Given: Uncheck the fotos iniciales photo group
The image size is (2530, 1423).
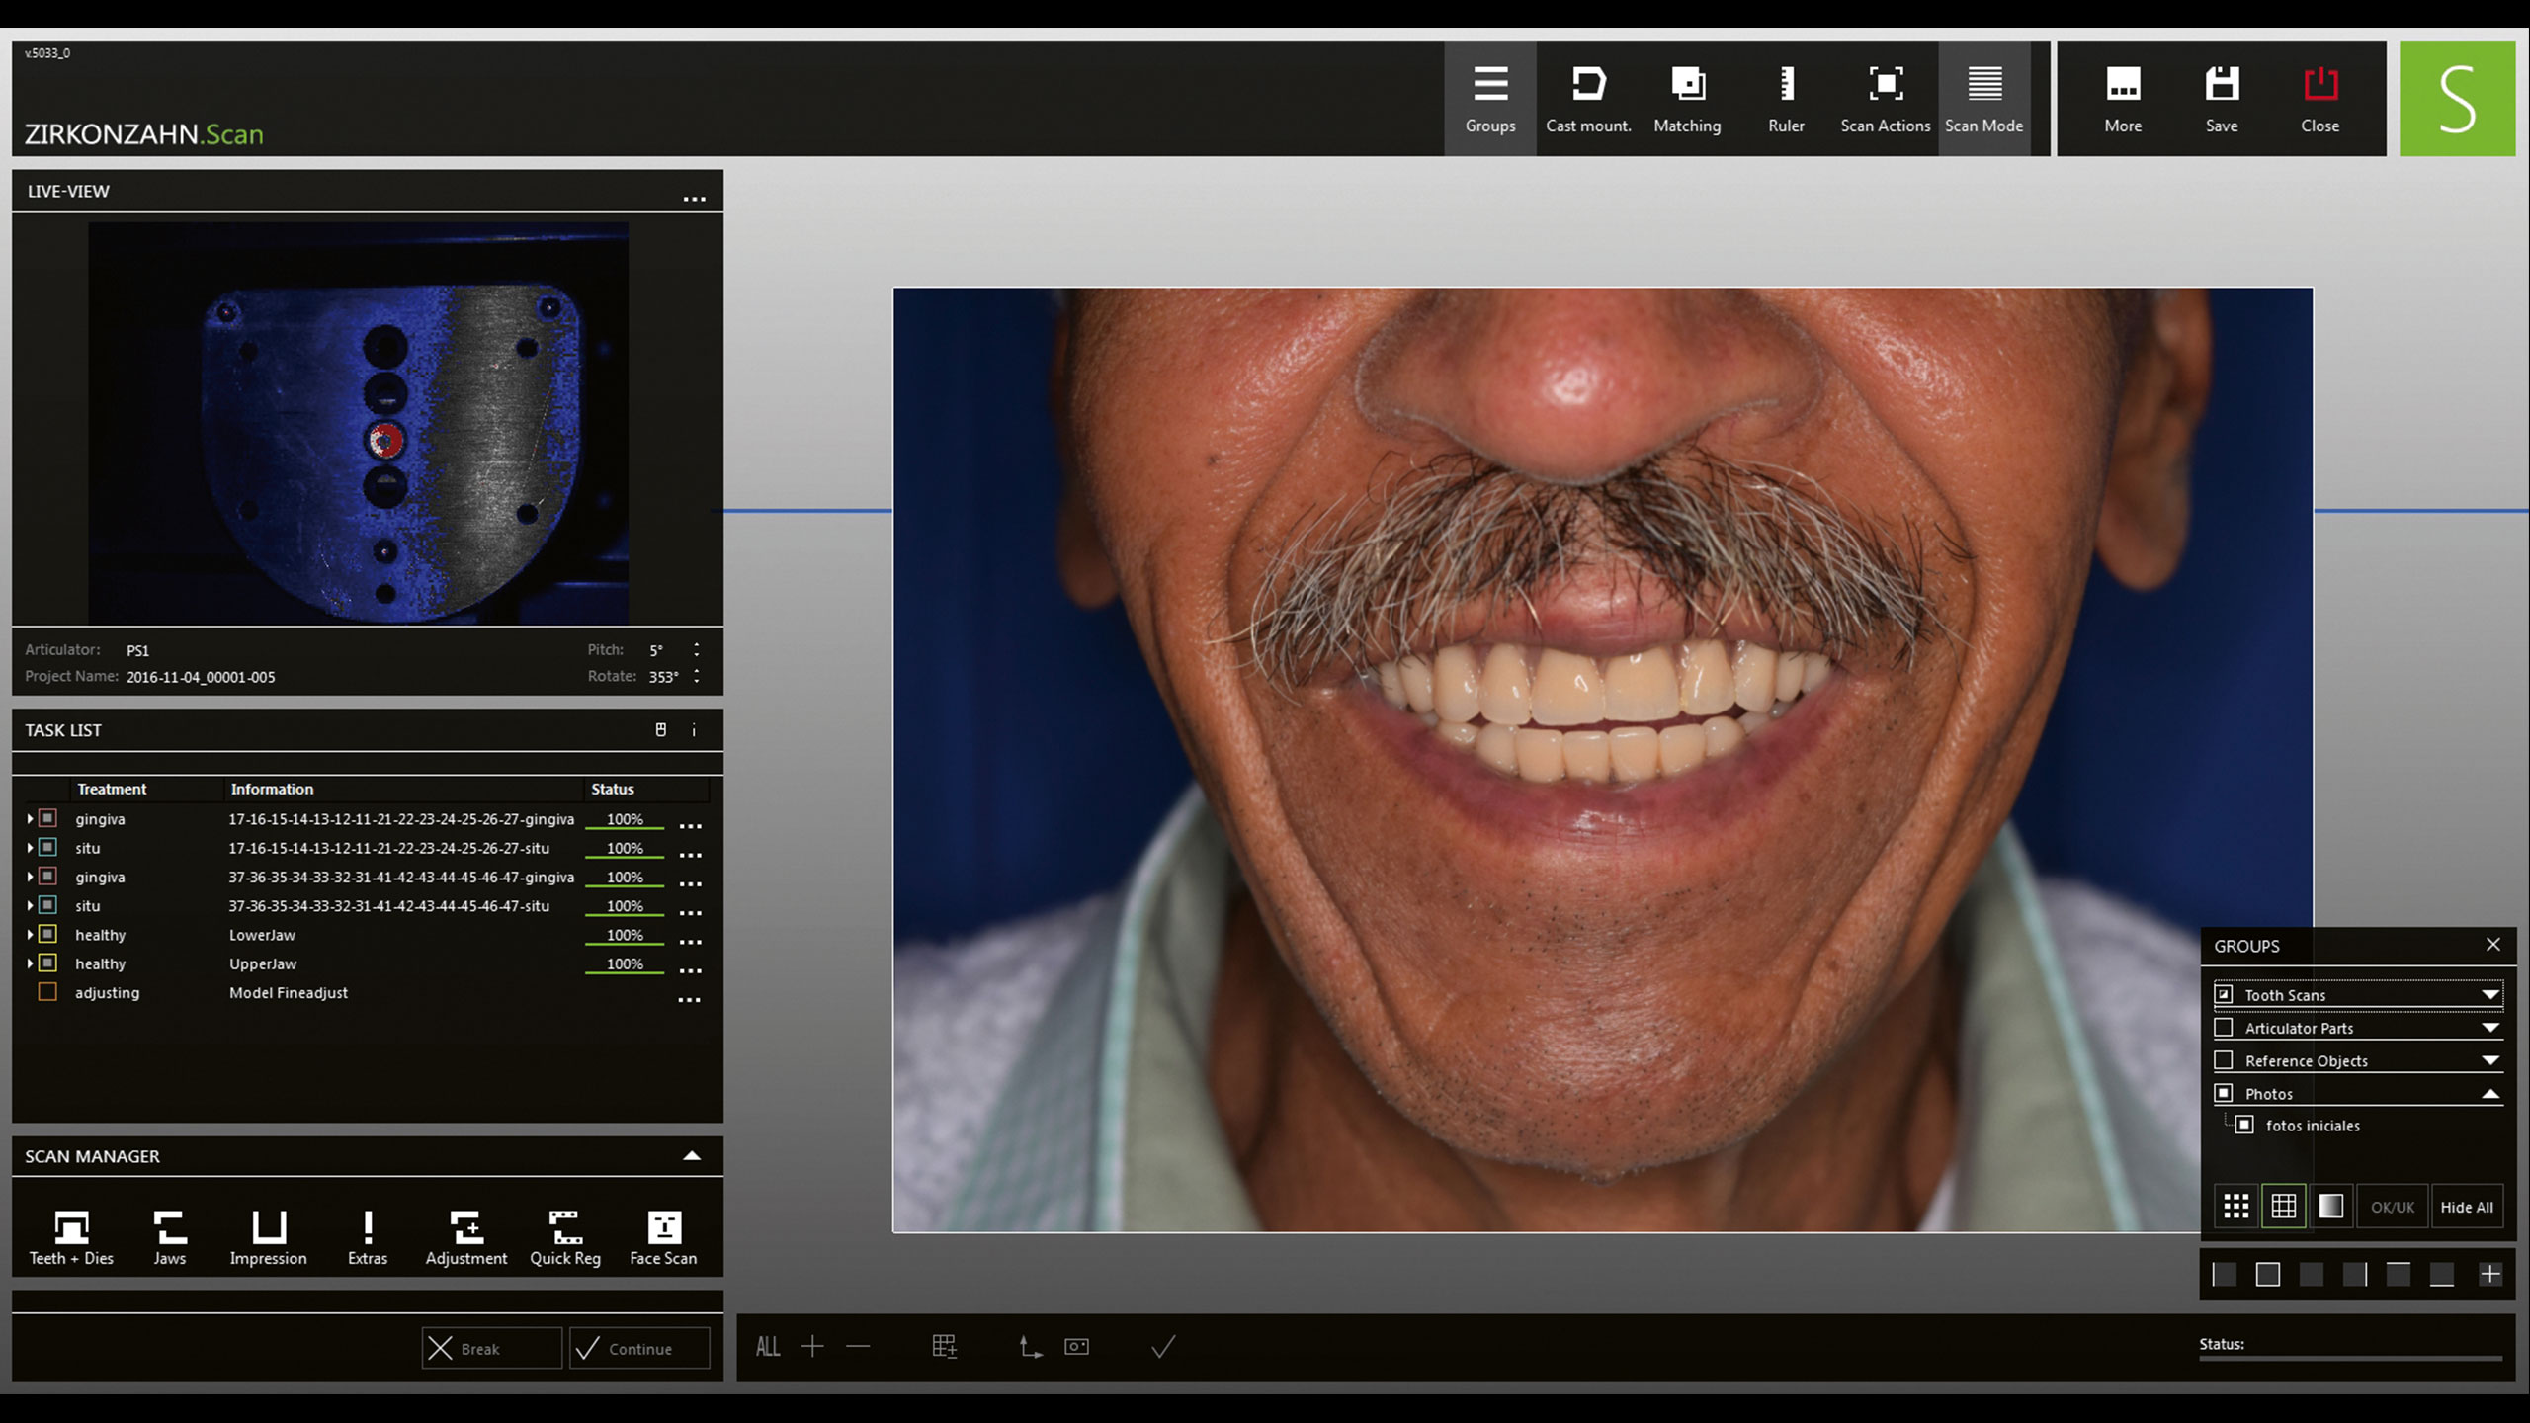Looking at the screenshot, I should pos(2244,1125).
